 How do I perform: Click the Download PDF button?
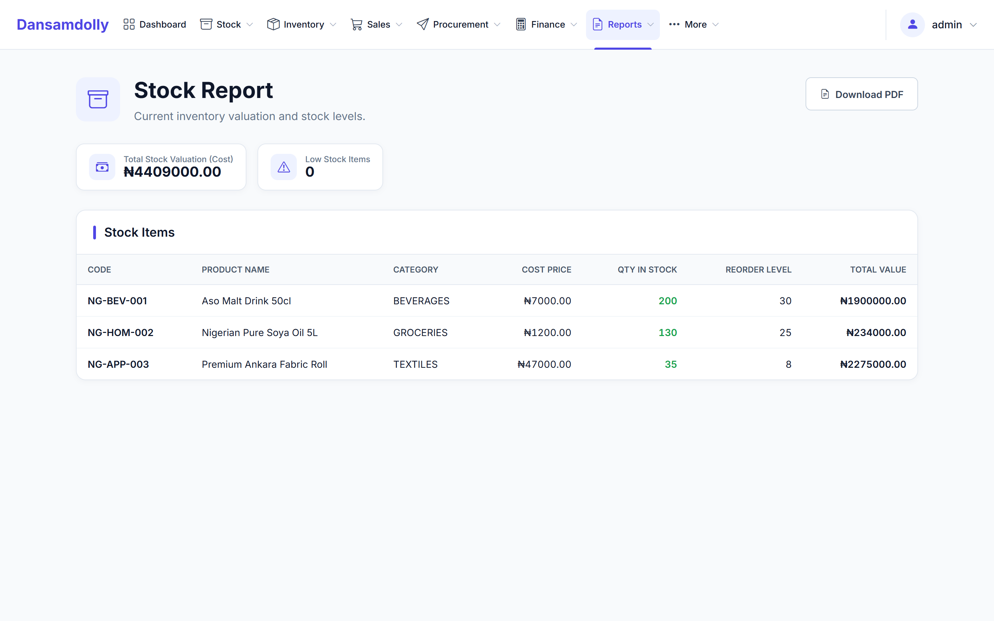(861, 94)
